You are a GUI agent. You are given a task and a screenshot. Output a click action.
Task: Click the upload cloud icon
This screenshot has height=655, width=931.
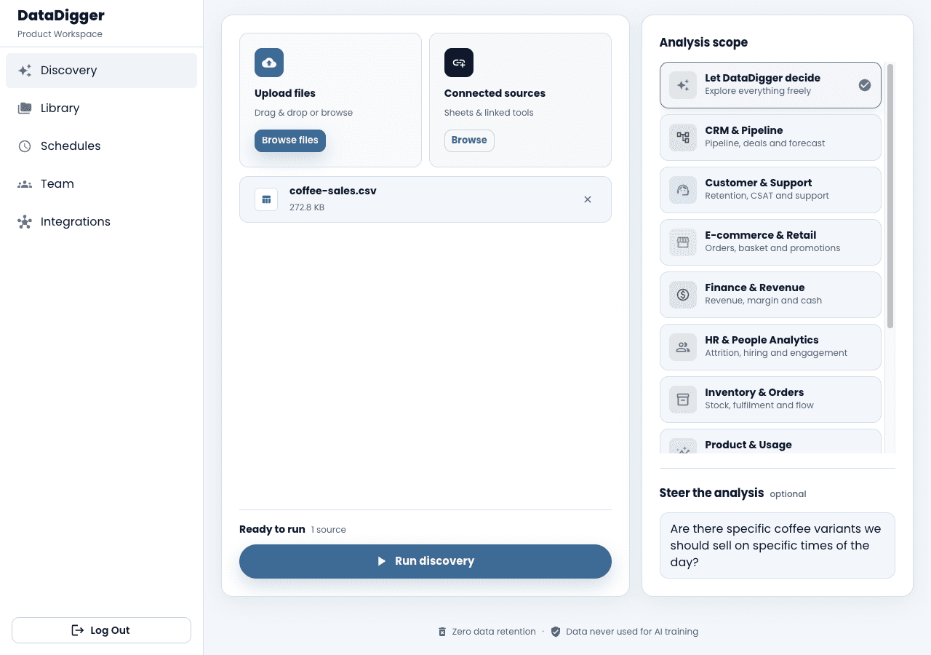click(269, 63)
